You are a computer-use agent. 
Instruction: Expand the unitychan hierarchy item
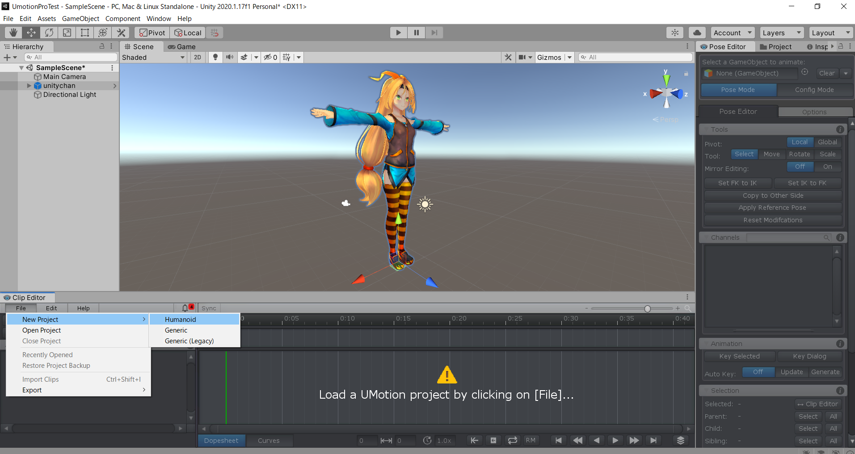pyautogui.click(x=30, y=85)
